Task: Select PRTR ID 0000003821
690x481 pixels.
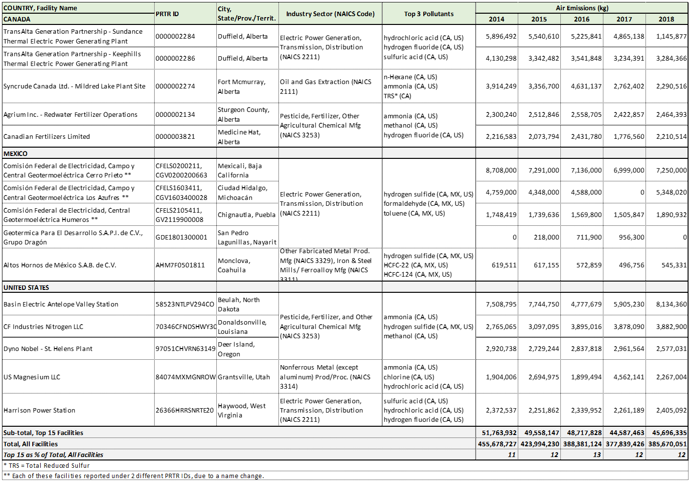Action: pyautogui.click(x=175, y=136)
